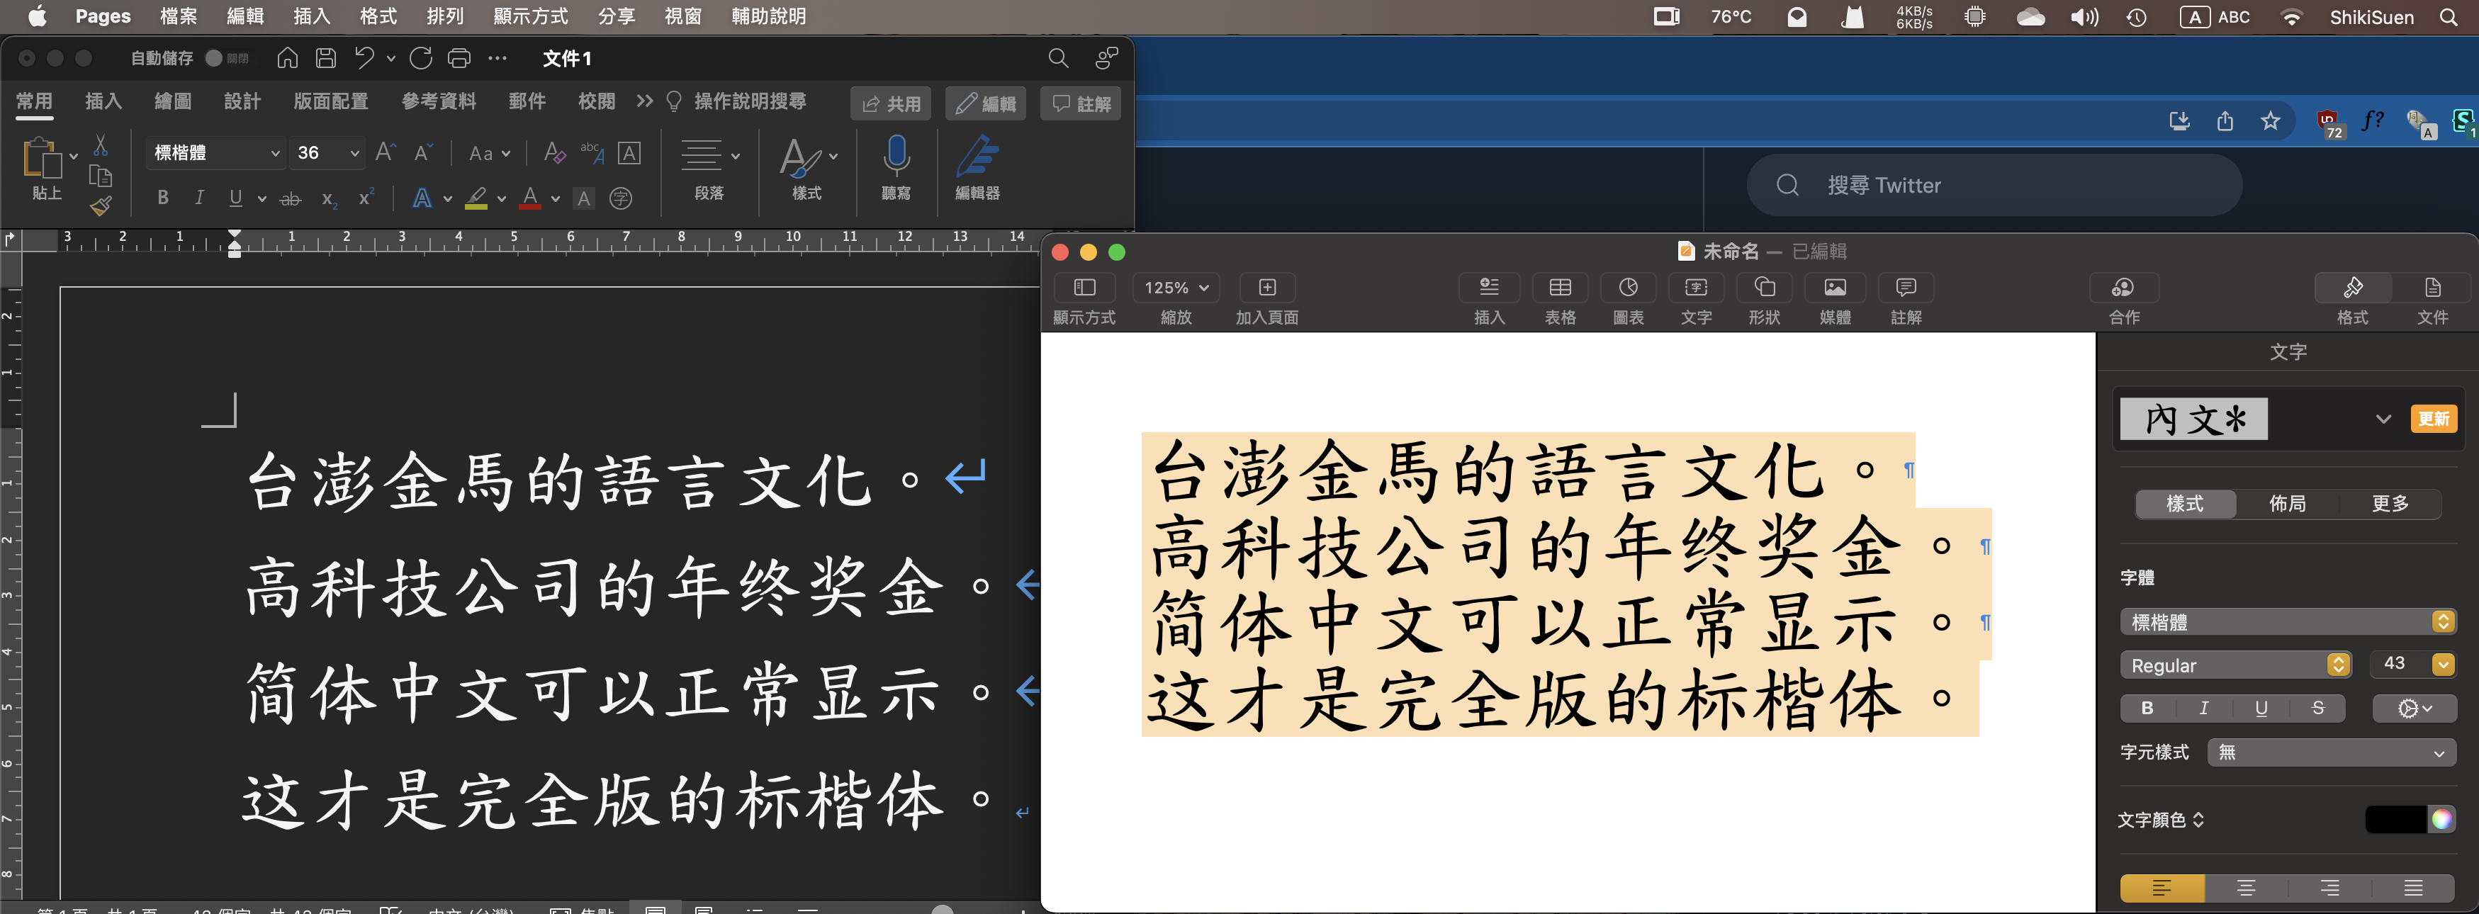Expand the 內文* paragraph style dropdown in Pages
The image size is (2479, 914).
[2385, 419]
